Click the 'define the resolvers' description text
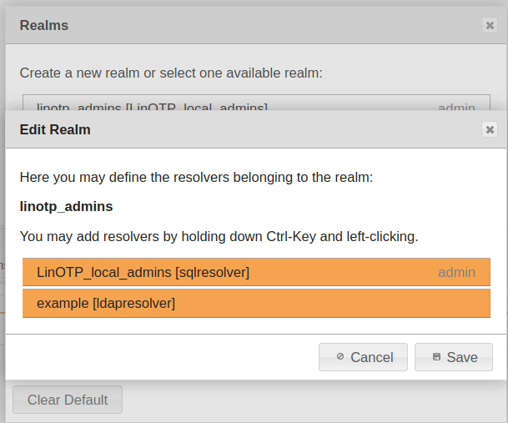This screenshot has height=423, width=508. 196,177
